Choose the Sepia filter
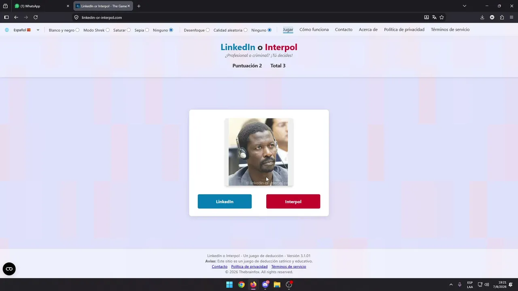The height and width of the screenshot is (291, 518). click(147, 30)
